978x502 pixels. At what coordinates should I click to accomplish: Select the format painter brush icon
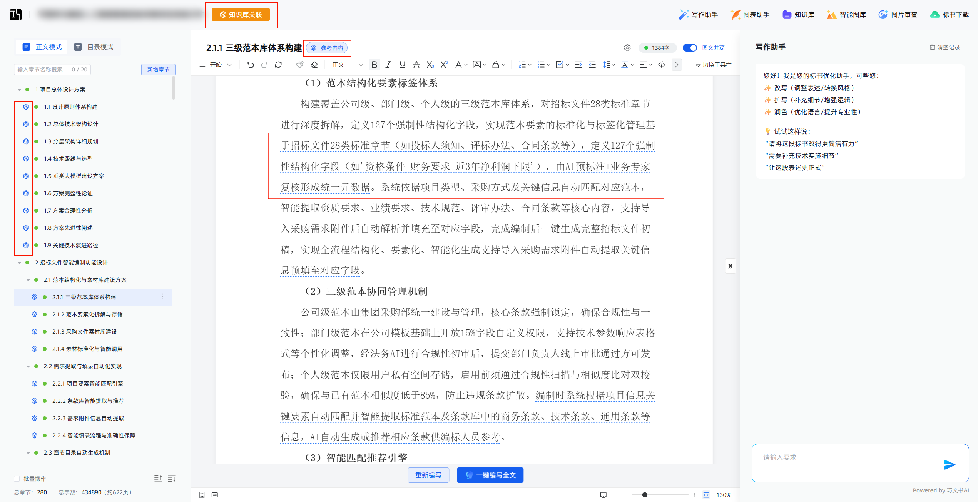(x=300, y=65)
